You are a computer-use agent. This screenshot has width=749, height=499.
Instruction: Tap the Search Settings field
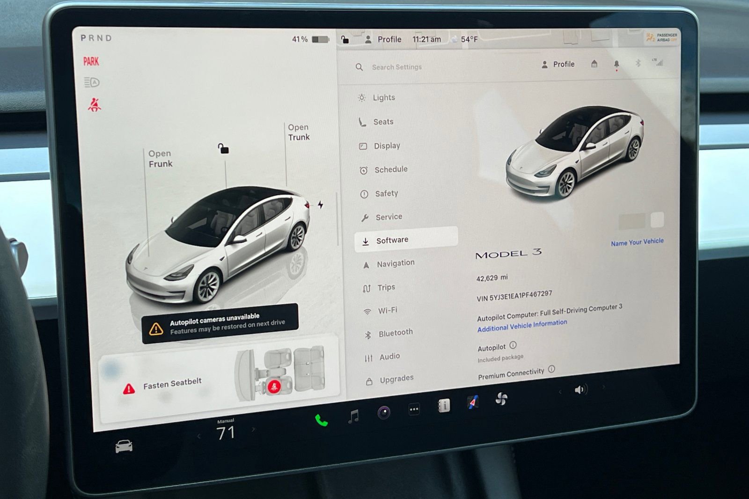pyautogui.click(x=397, y=67)
